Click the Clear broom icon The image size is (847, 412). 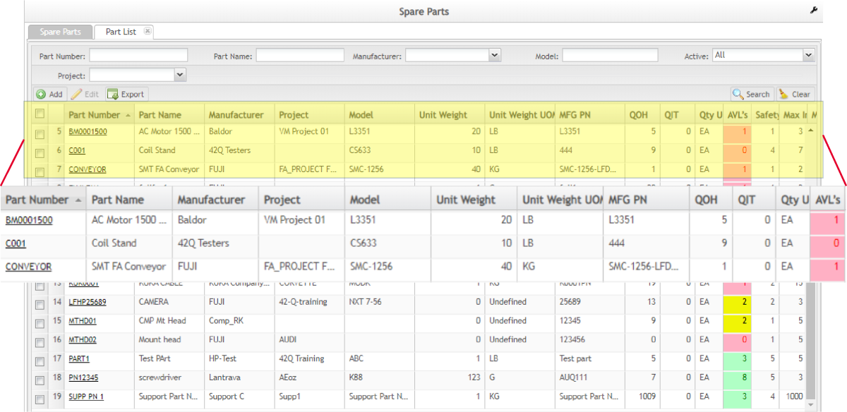(x=783, y=94)
